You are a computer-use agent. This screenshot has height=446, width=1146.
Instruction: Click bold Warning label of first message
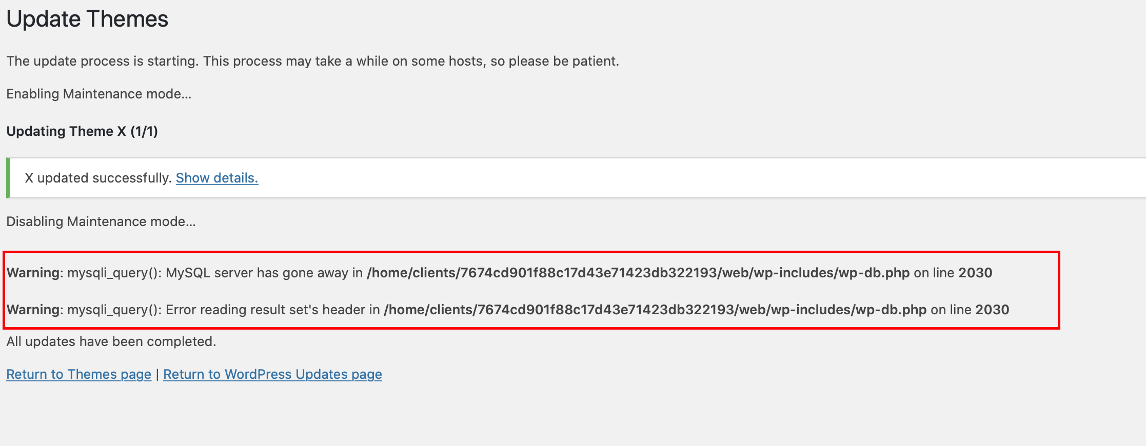[x=33, y=273]
